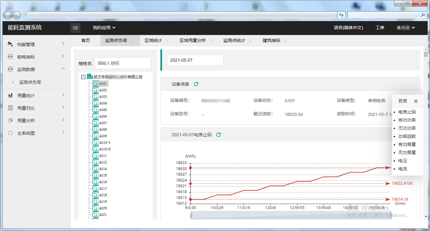Viewport: 430px width, 231px height.
Task: Click the 用量分析 pie icon
Action: 11,121
